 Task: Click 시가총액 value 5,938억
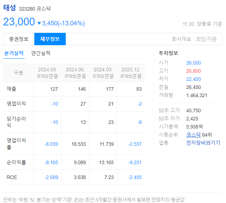click(x=195, y=127)
